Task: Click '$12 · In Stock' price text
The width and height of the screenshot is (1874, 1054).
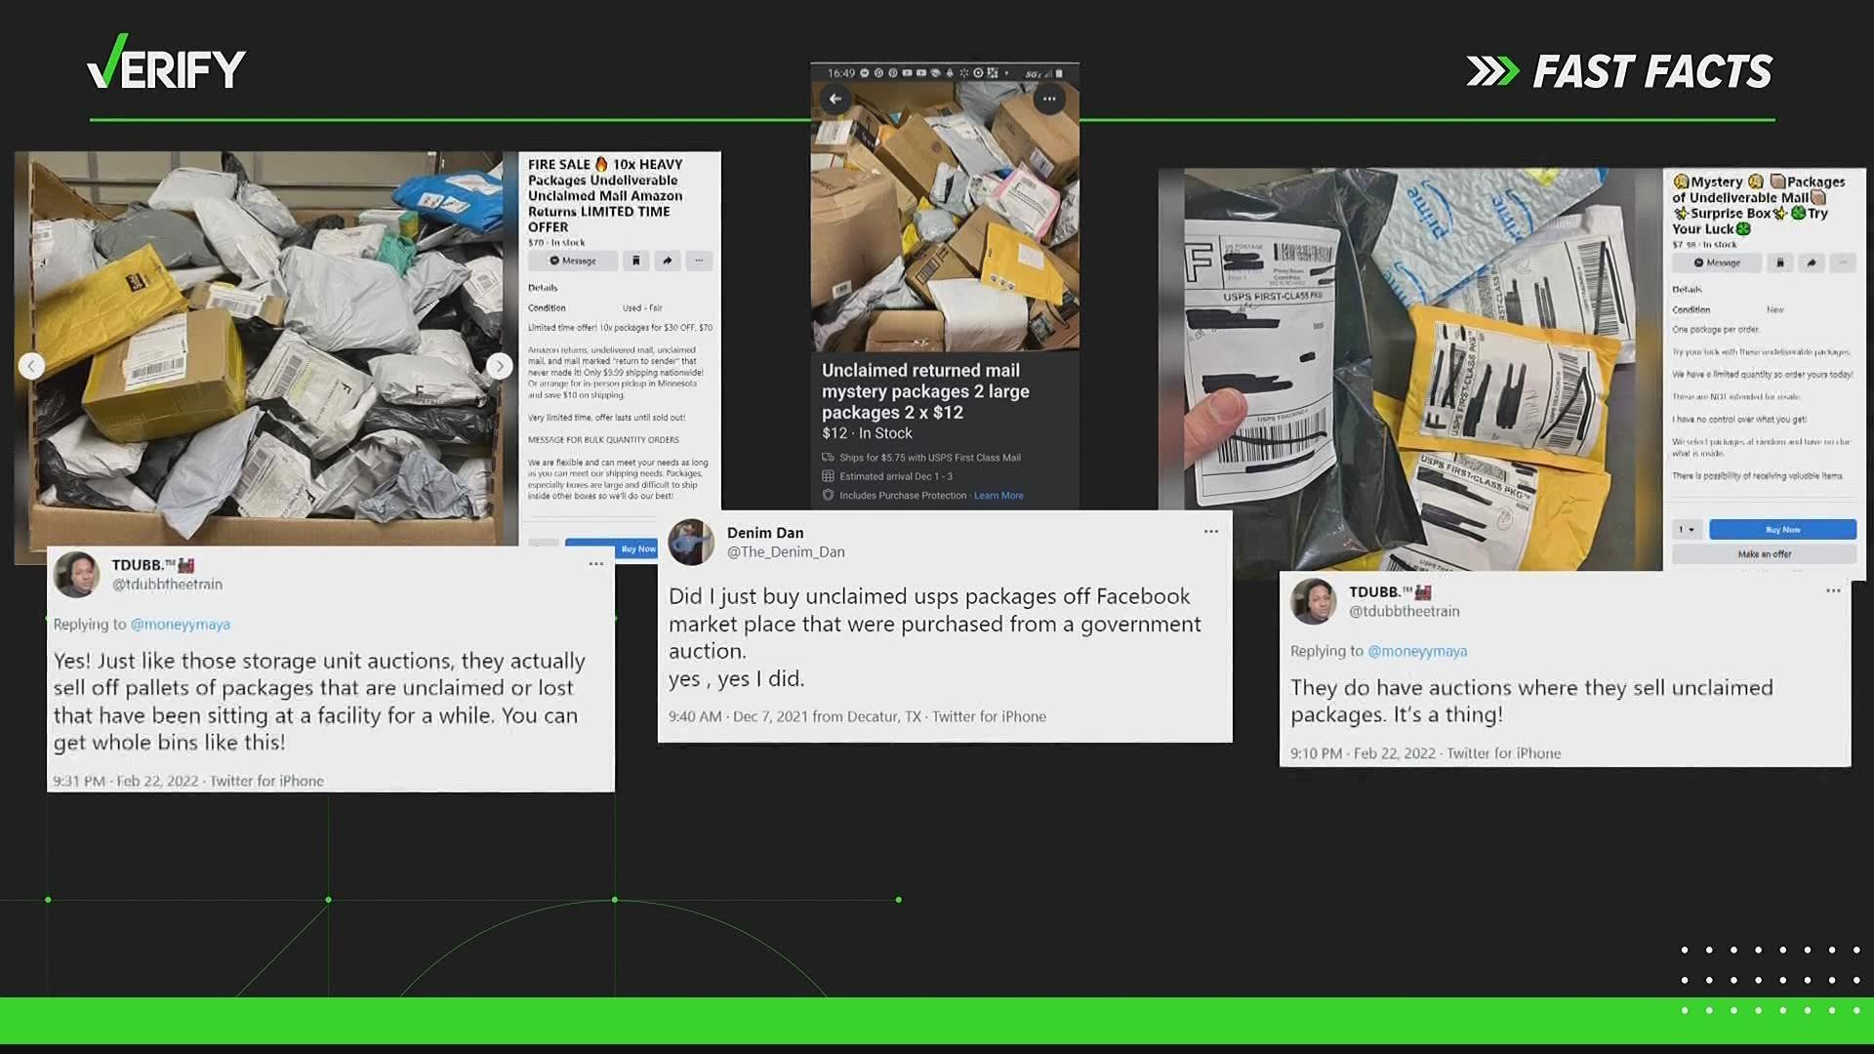Action: 867,433
